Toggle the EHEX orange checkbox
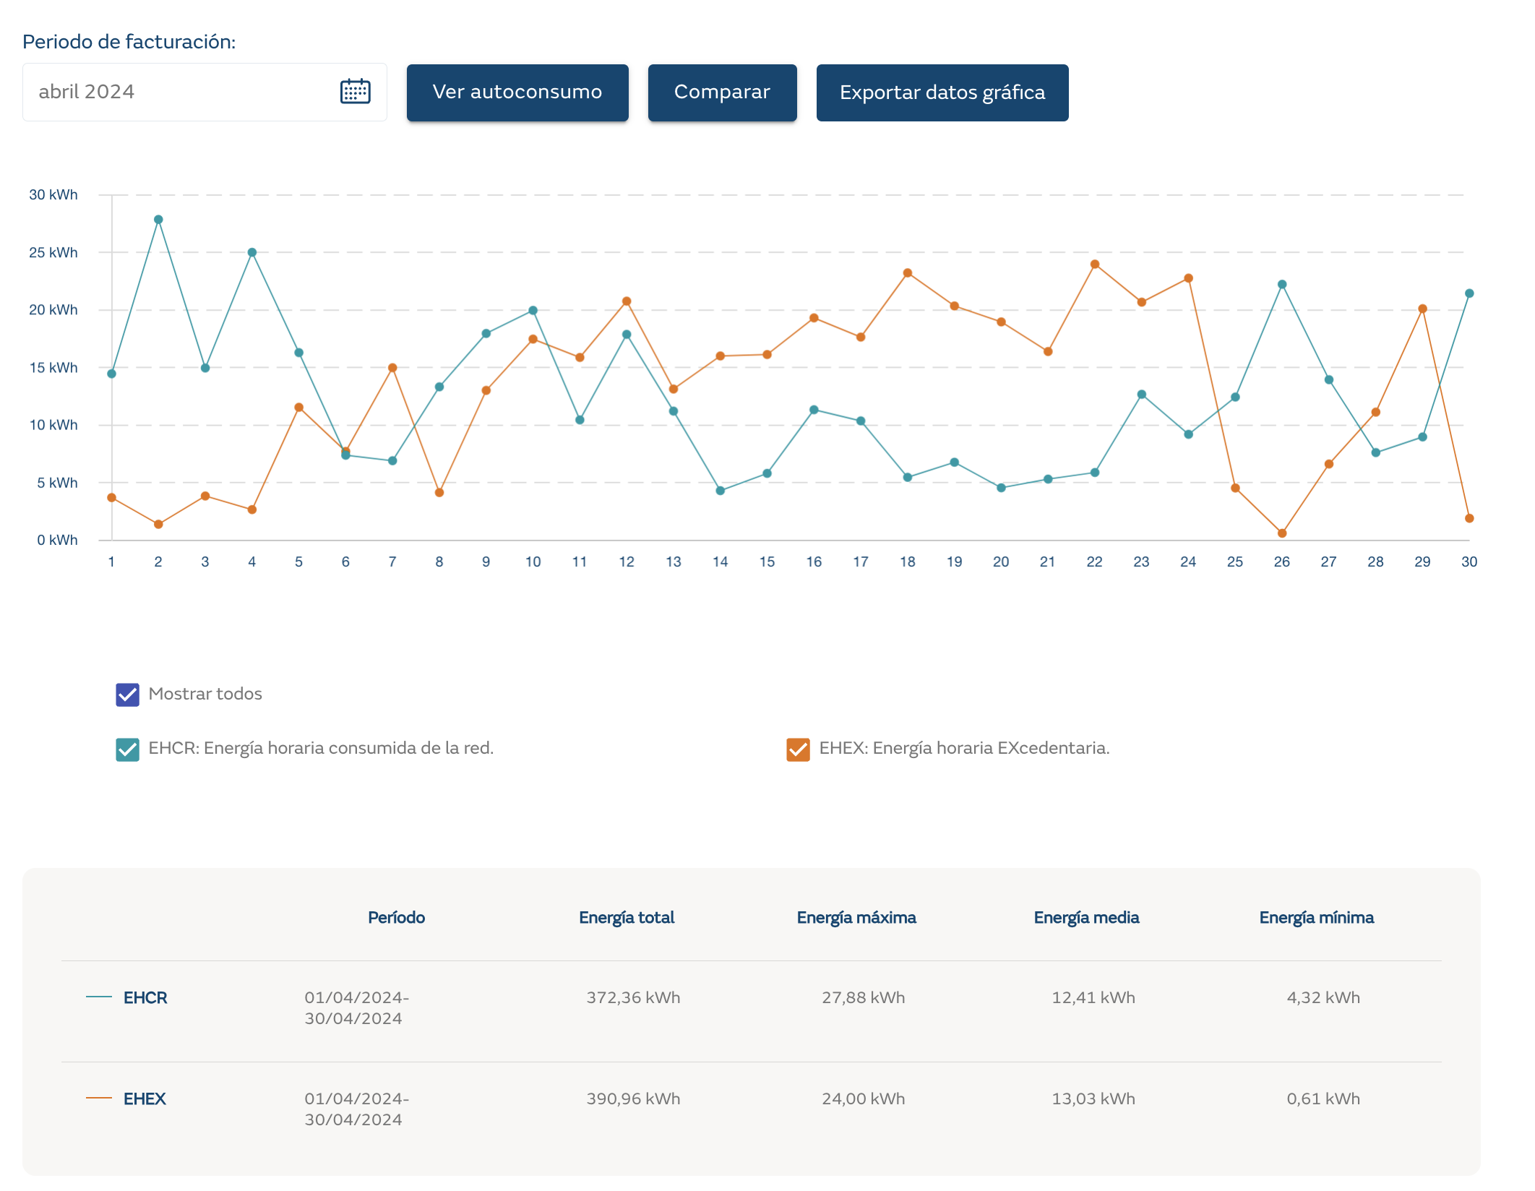The height and width of the screenshot is (1191, 1535). pos(798,749)
